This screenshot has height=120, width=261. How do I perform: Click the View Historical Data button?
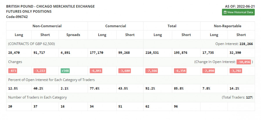point(238,12)
